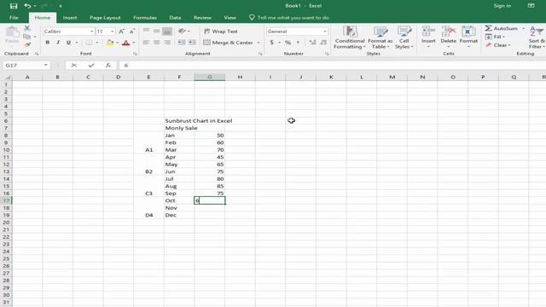The width and height of the screenshot is (546, 307).
Task: Apply the yellow Fill Color bucket
Action: pyautogui.click(x=110, y=43)
